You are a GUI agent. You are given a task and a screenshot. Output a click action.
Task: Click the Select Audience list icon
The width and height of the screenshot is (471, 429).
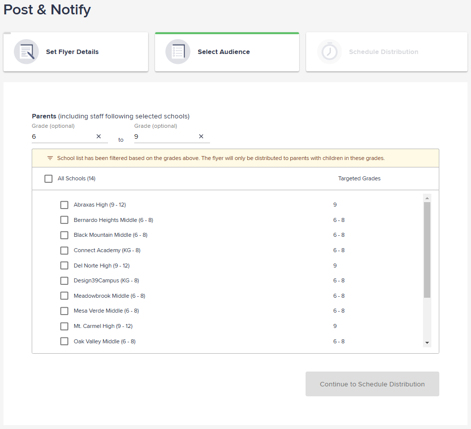coord(178,52)
